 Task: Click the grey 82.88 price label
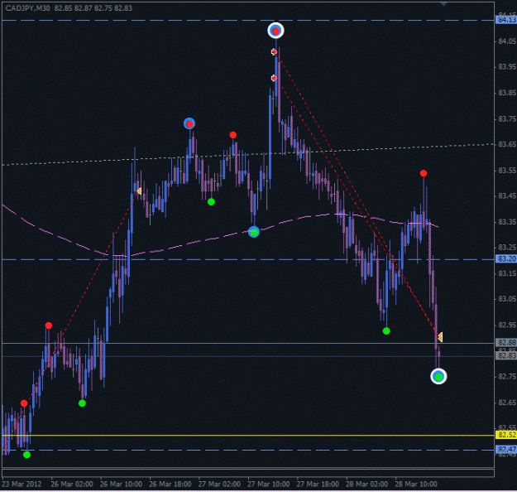tap(506, 342)
